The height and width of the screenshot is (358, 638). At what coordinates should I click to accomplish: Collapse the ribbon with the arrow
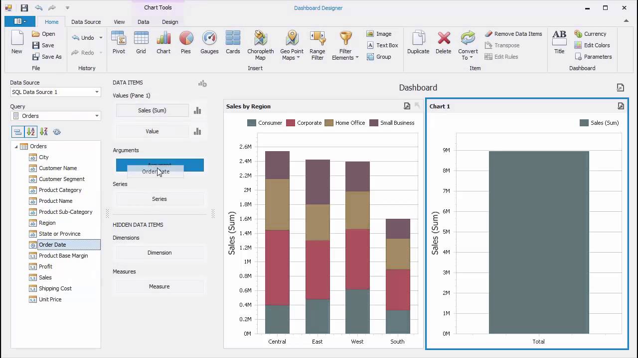click(627, 21)
